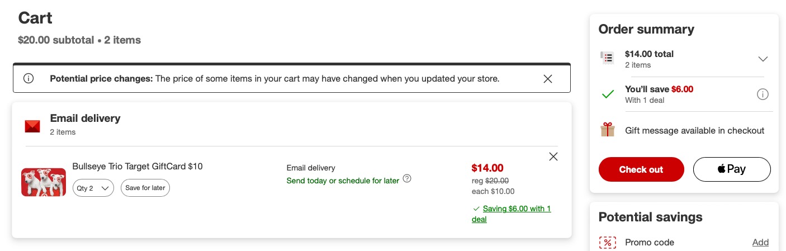Screen dimensions: 786x251
Task: Click the gift box icon in Order summary
Action: (x=608, y=130)
